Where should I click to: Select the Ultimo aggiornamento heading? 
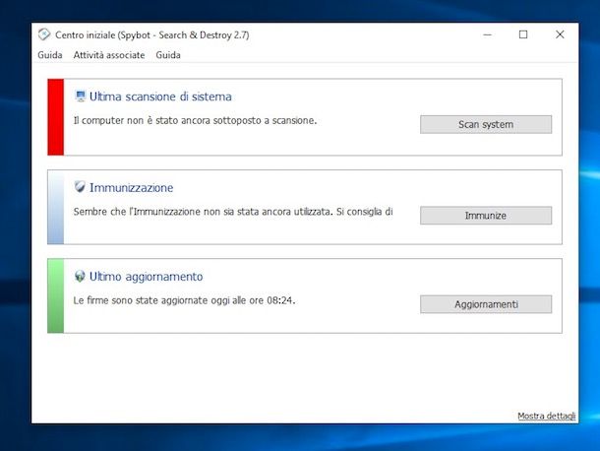coord(147,277)
